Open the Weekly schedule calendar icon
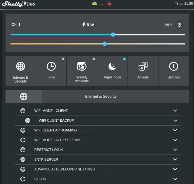 82,66
